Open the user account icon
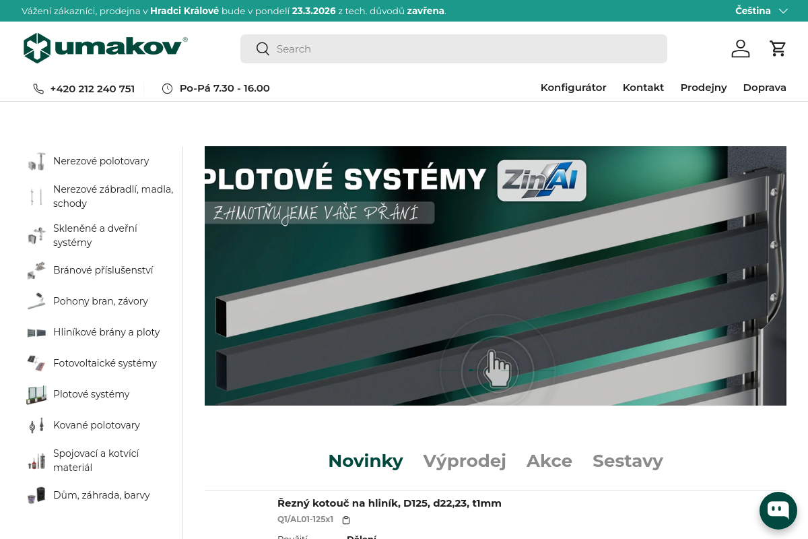The width and height of the screenshot is (808, 539). click(x=741, y=49)
